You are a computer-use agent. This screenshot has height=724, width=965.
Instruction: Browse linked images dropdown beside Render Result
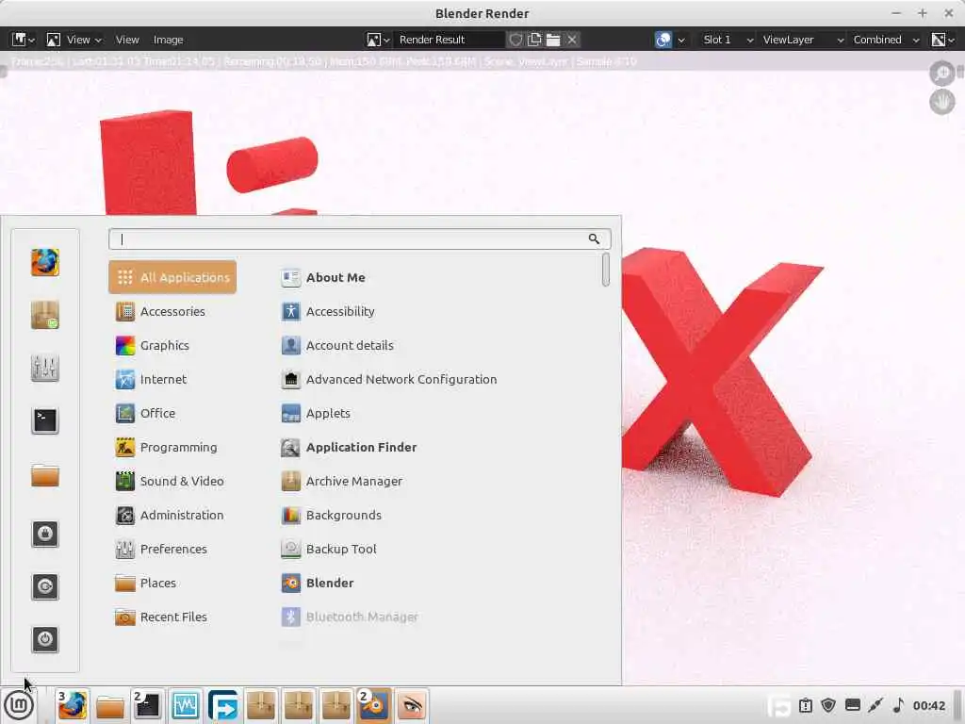click(378, 40)
